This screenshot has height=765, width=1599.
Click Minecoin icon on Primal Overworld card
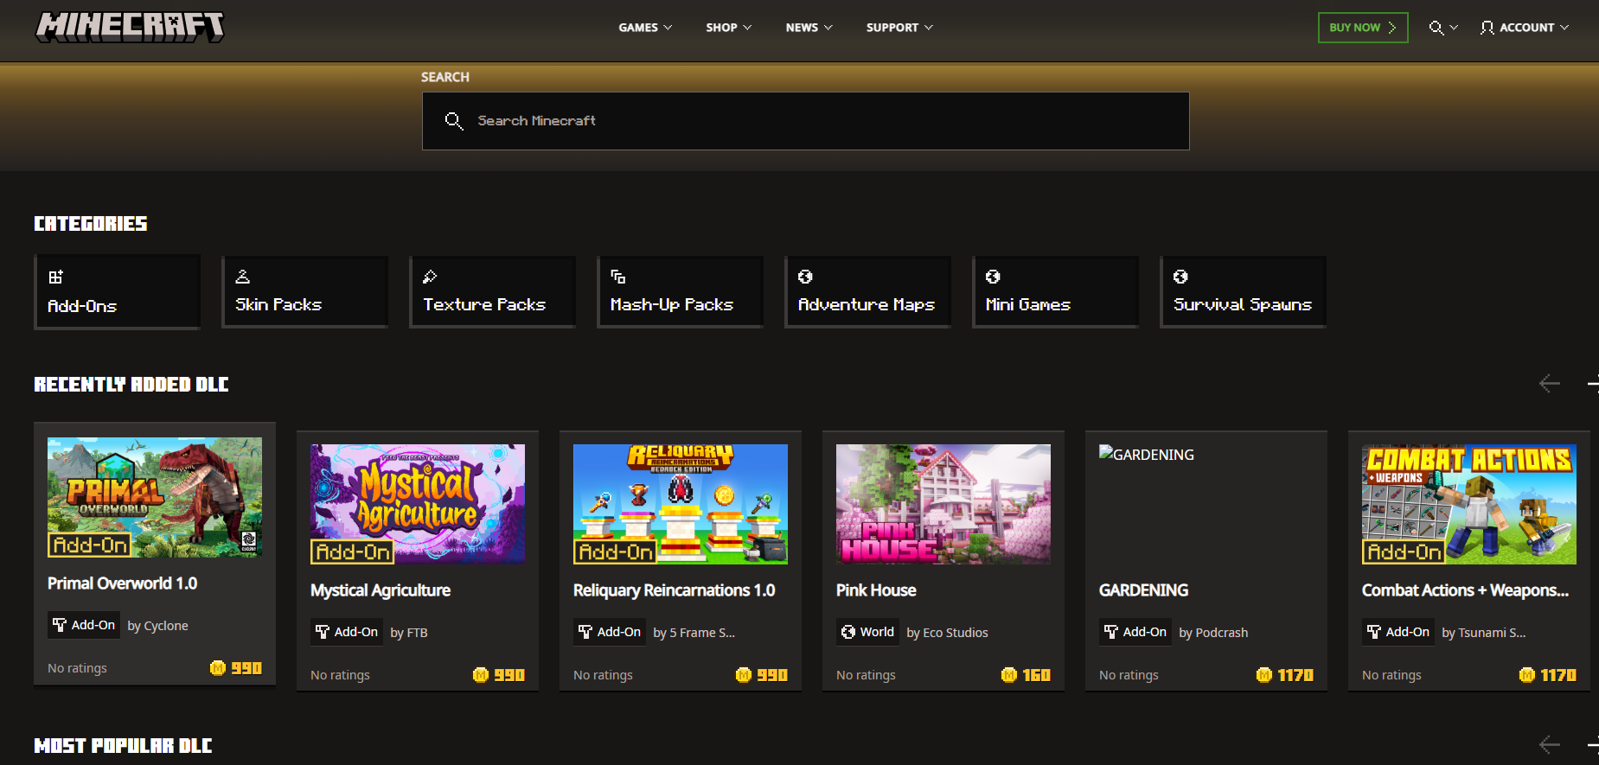218,668
